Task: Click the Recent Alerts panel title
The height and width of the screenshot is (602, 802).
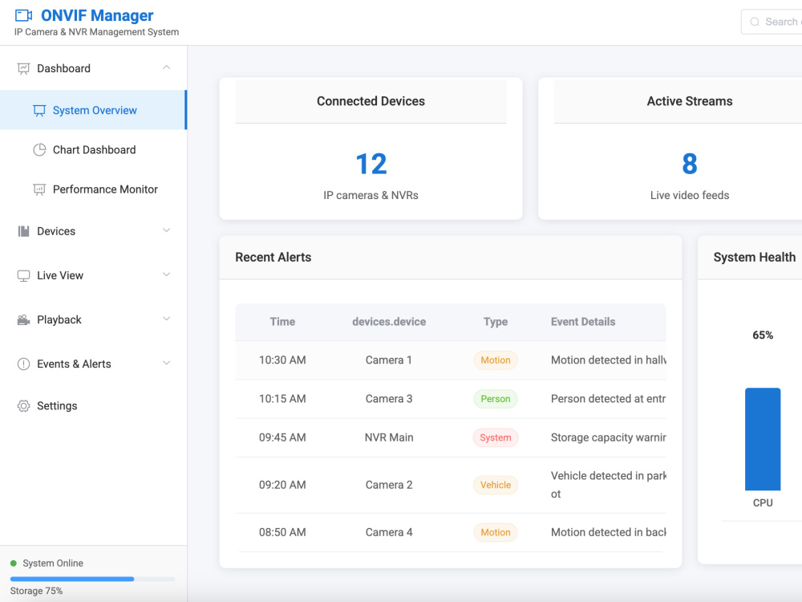Action: pos(273,258)
